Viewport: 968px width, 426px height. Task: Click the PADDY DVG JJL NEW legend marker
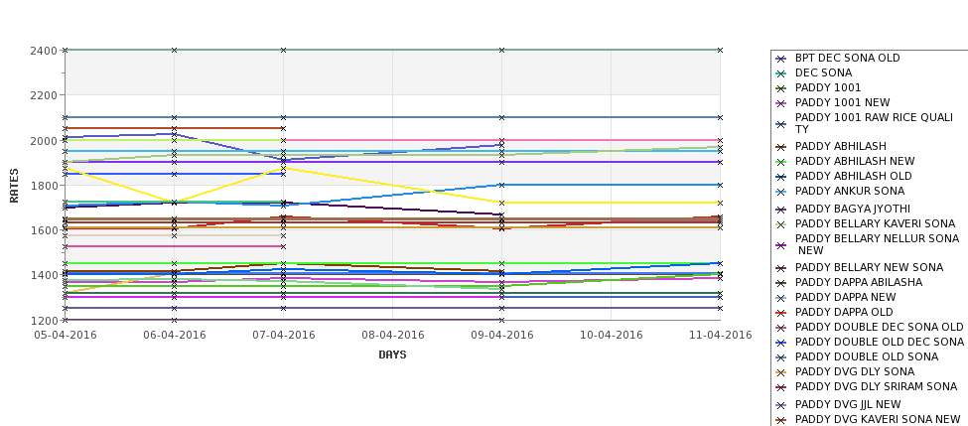(x=781, y=405)
